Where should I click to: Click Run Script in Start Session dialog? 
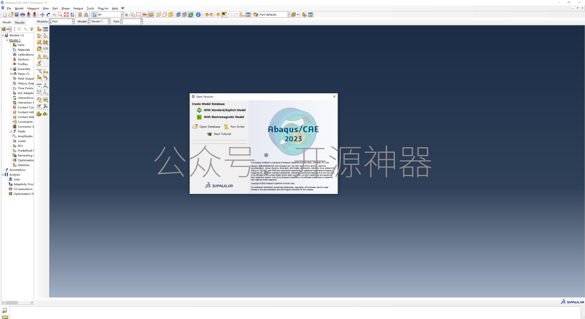(234, 127)
